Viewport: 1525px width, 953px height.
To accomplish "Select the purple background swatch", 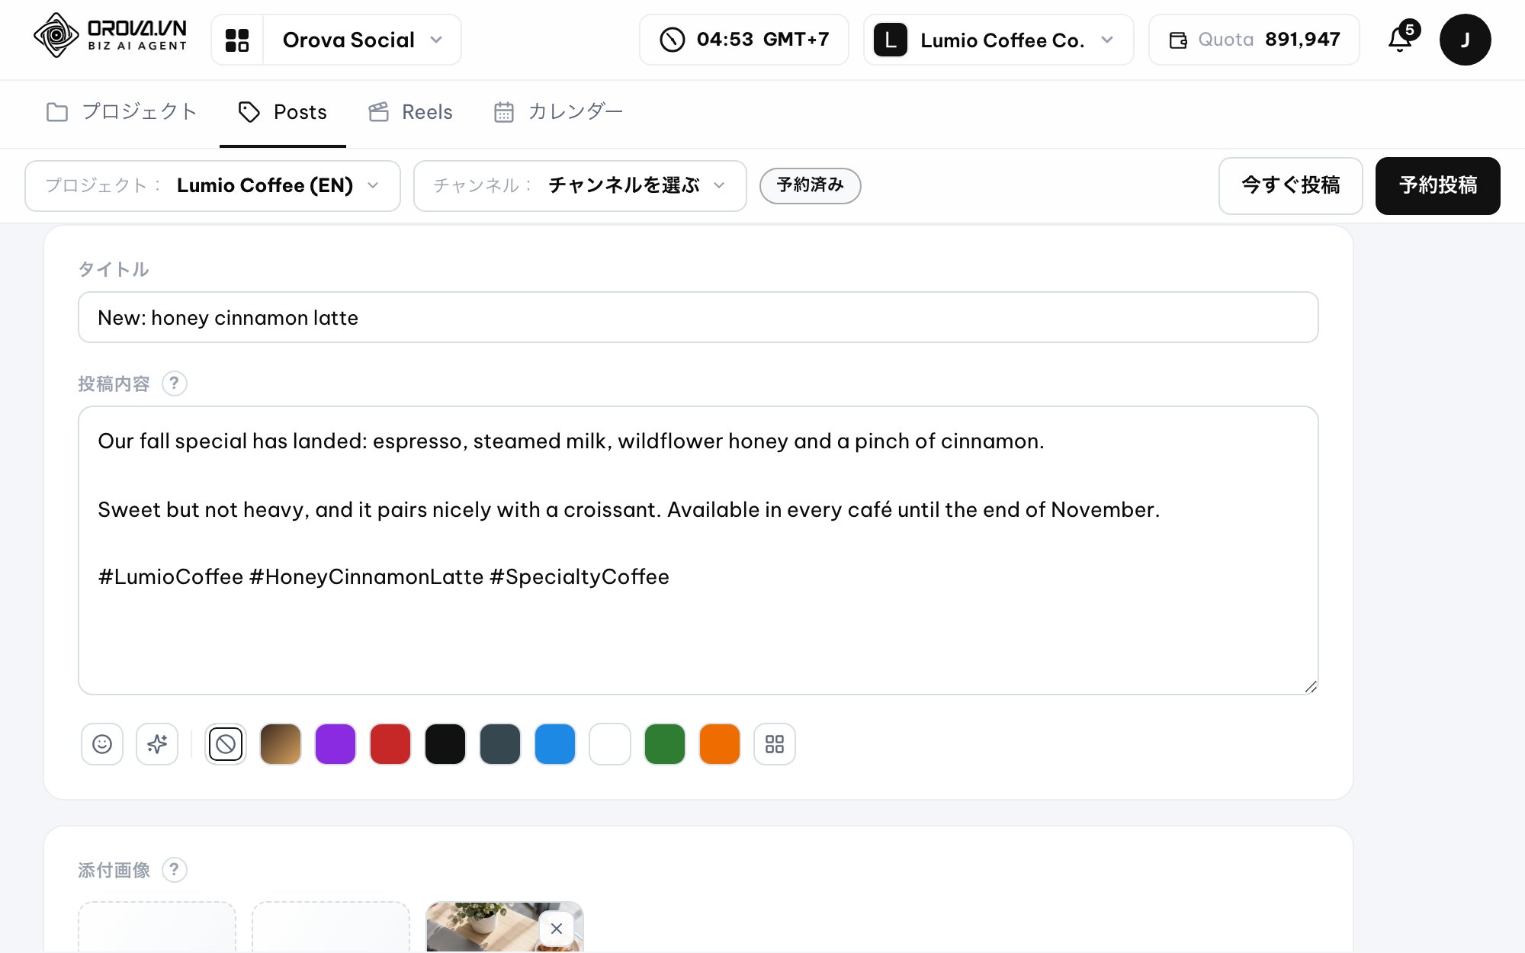I will coord(335,743).
